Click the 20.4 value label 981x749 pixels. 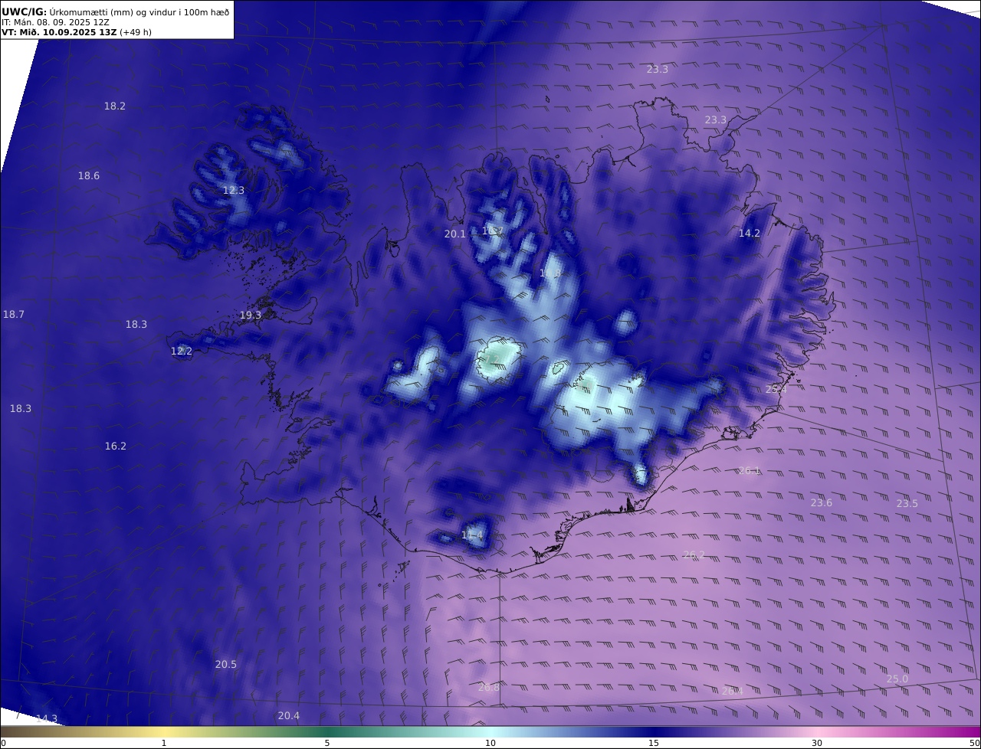(289, 716)
